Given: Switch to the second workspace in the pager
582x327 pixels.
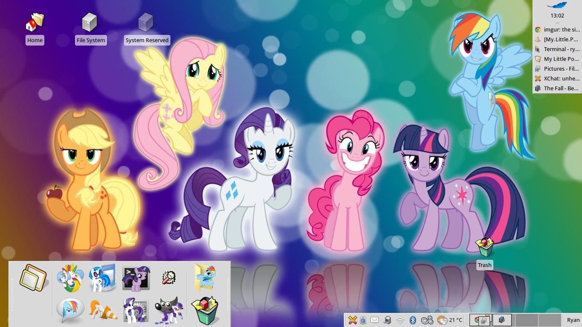Looking at the screenshot, I should click(504, 320).
